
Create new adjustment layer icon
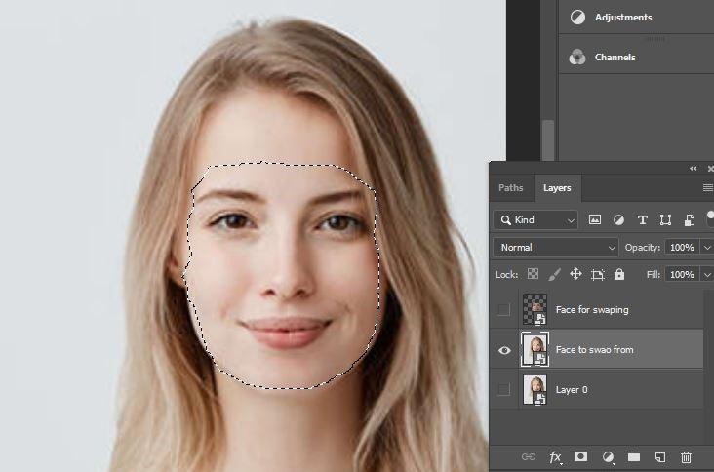[x=608, y=457]
